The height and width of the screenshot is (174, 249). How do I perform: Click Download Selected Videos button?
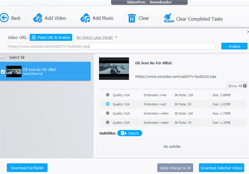[221, 168]
